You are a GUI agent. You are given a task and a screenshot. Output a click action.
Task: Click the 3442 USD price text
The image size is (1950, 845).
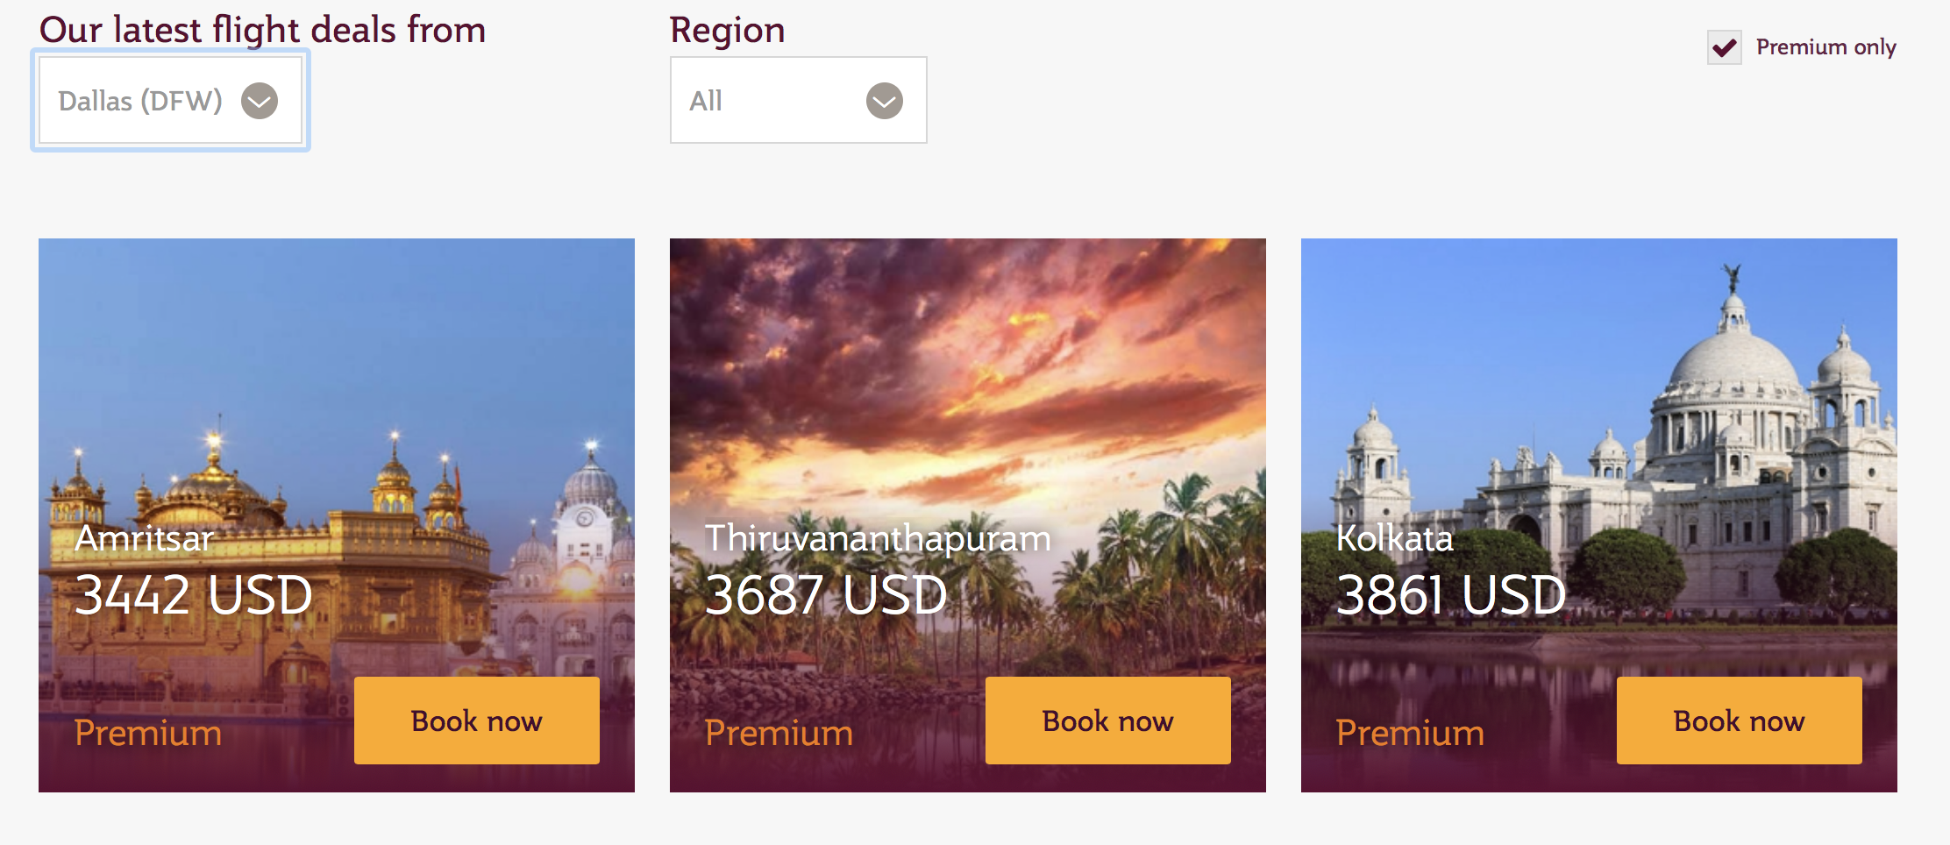point(195,597)
